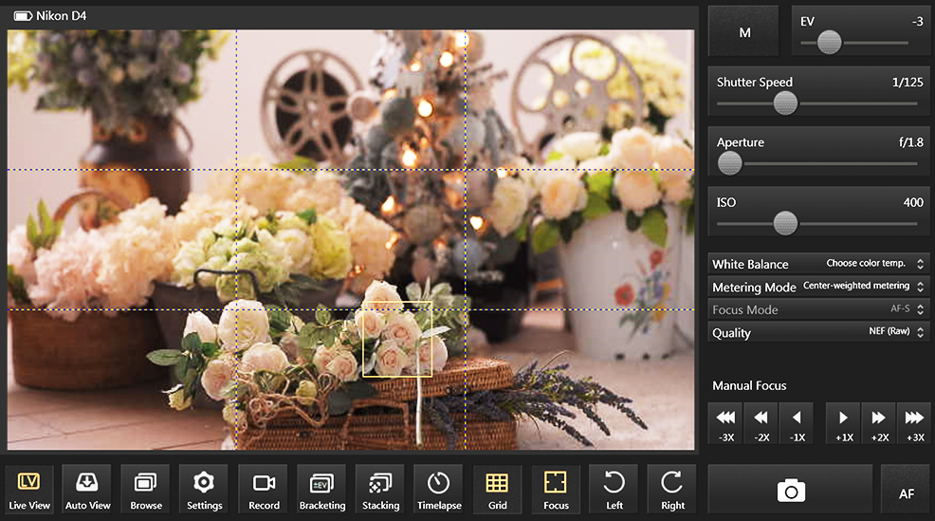Rotate the view Right
Screen dimensions: 935x521
(672, 490)
